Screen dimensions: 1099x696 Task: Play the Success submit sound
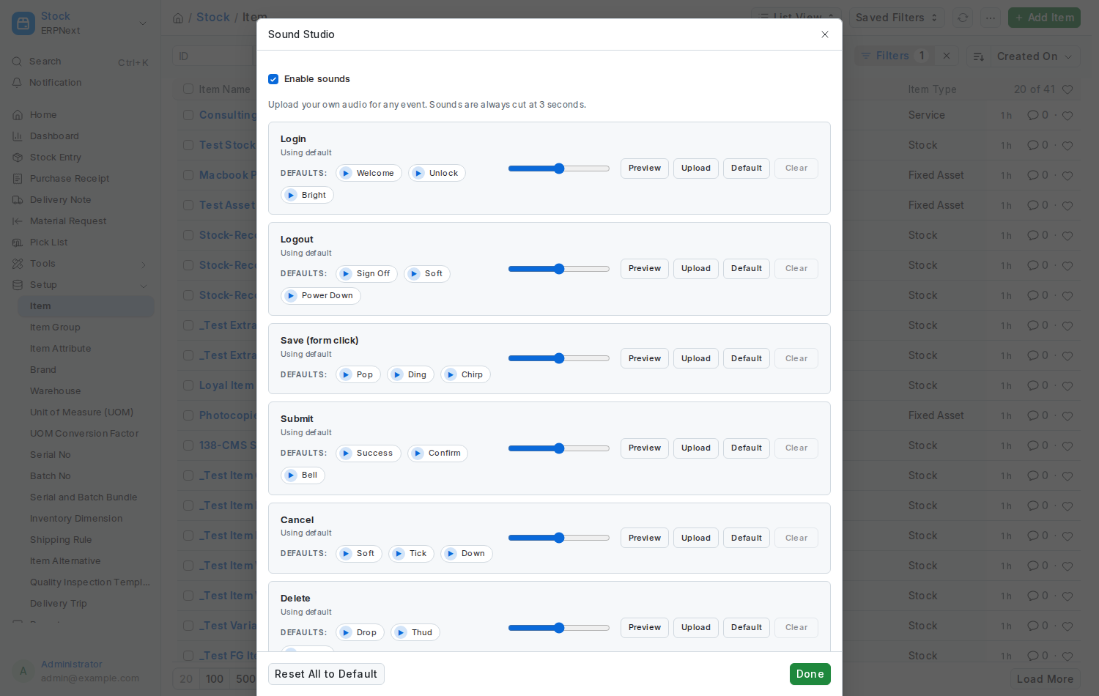click(368, 453)
